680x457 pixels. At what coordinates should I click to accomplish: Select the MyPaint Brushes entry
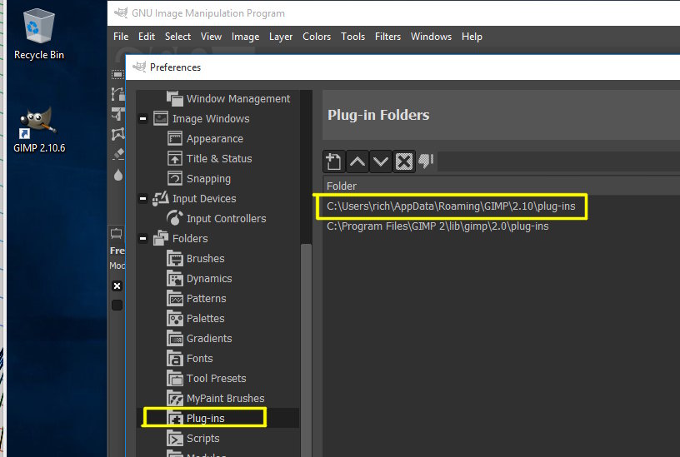tap(226, 398)
